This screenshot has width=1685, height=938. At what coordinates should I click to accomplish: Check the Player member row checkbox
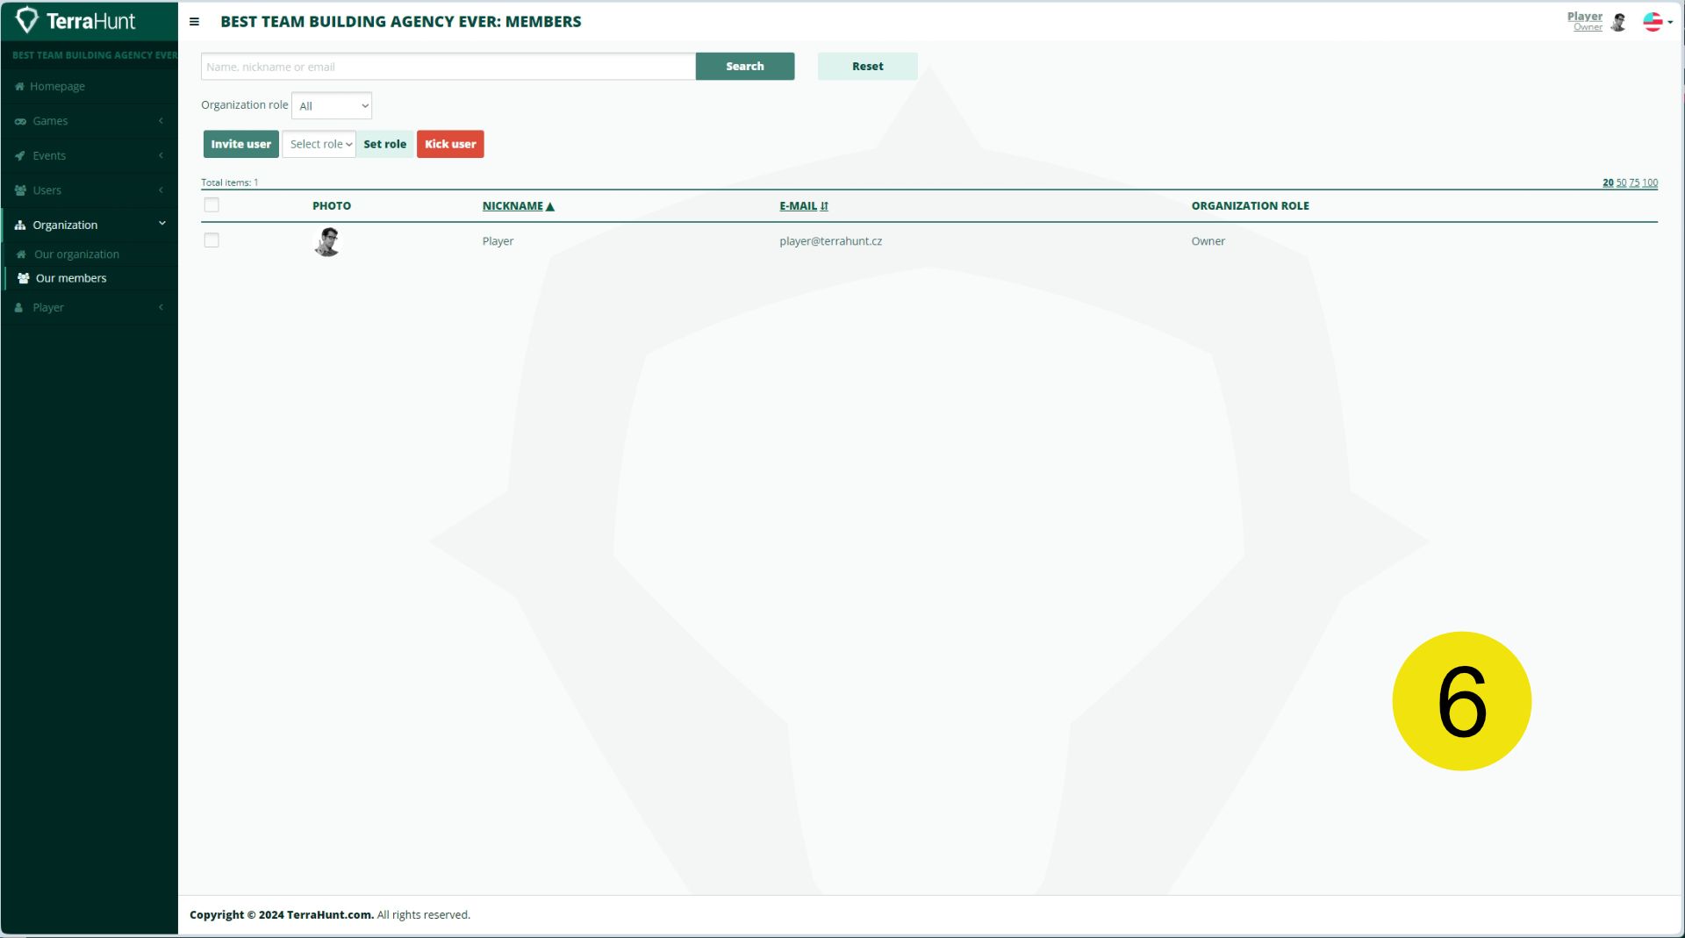click(x=212, y=240)
